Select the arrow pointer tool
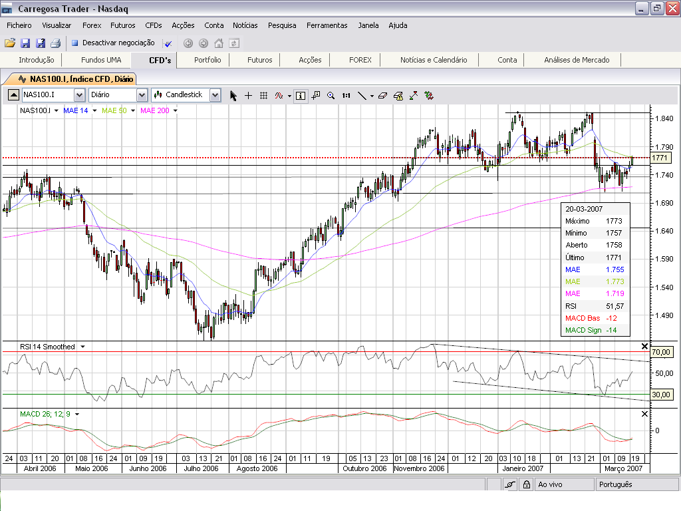This screenshot has width=681, height=511. [x=233, y=95]
